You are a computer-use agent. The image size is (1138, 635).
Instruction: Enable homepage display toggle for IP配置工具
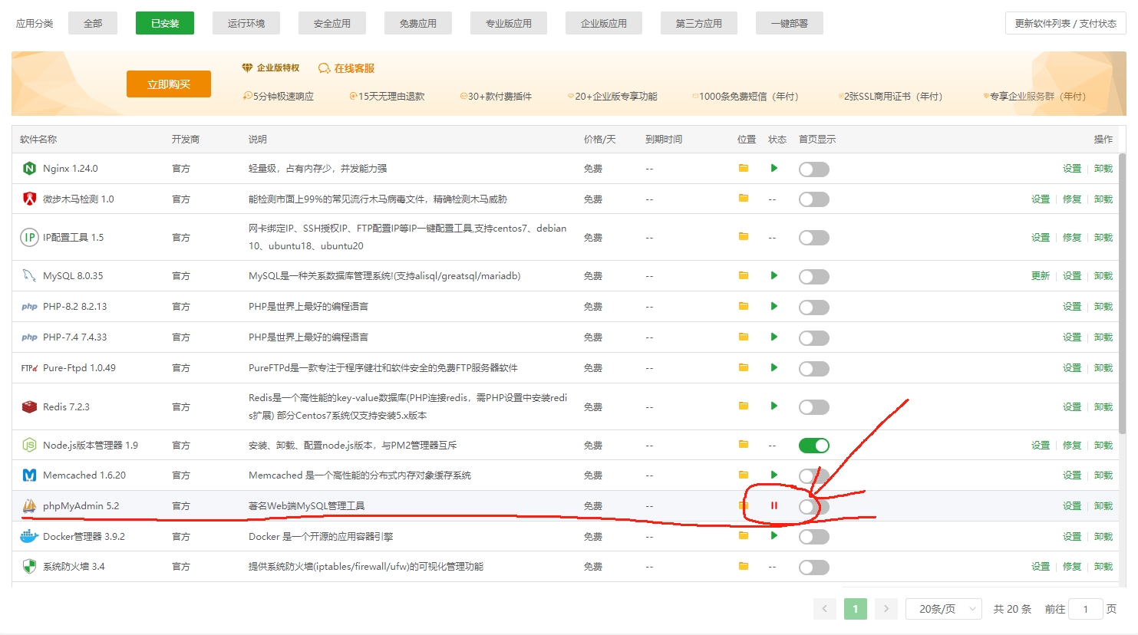pos(813,238)
